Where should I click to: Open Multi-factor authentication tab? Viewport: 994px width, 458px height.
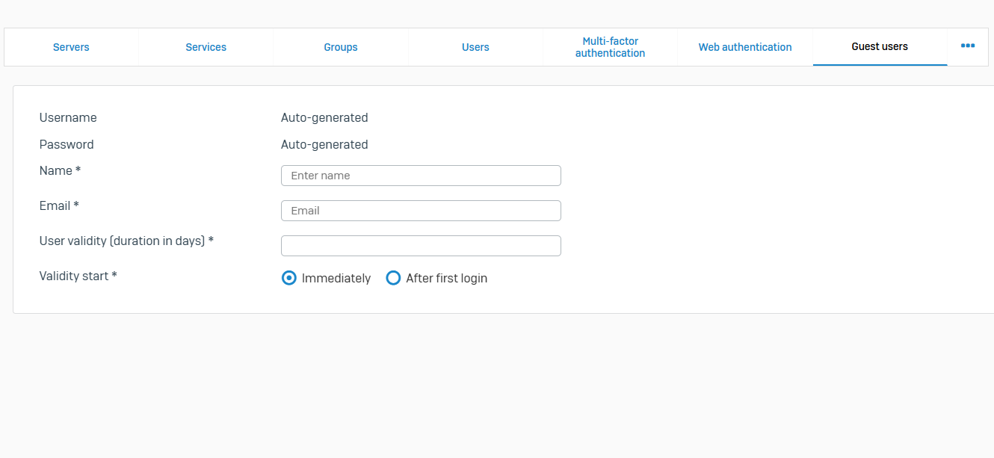point(610,47)
